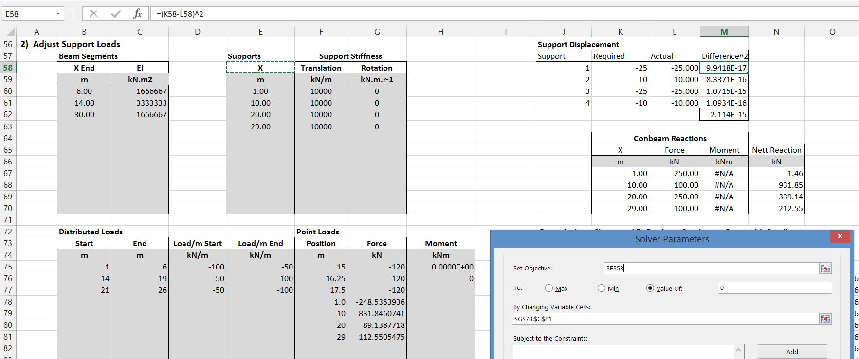Click the Set Objective input field
The image size is (859, 359).
click(x=711, y=269)
